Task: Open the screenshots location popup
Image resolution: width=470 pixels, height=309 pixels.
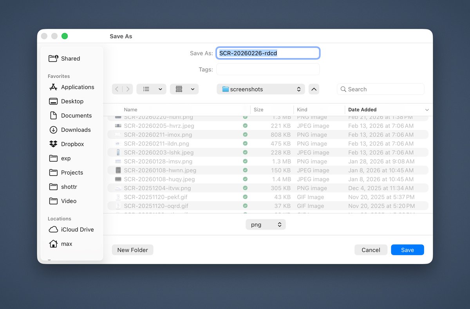Action: [261, 89]
